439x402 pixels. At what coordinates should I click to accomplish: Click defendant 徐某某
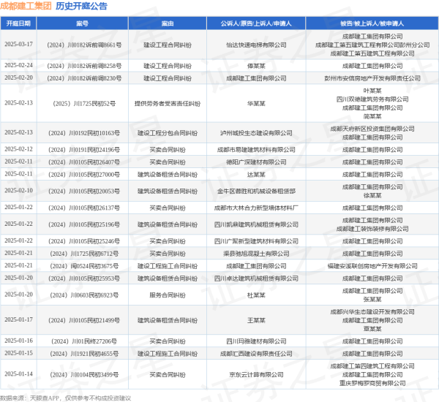point(372,196)
